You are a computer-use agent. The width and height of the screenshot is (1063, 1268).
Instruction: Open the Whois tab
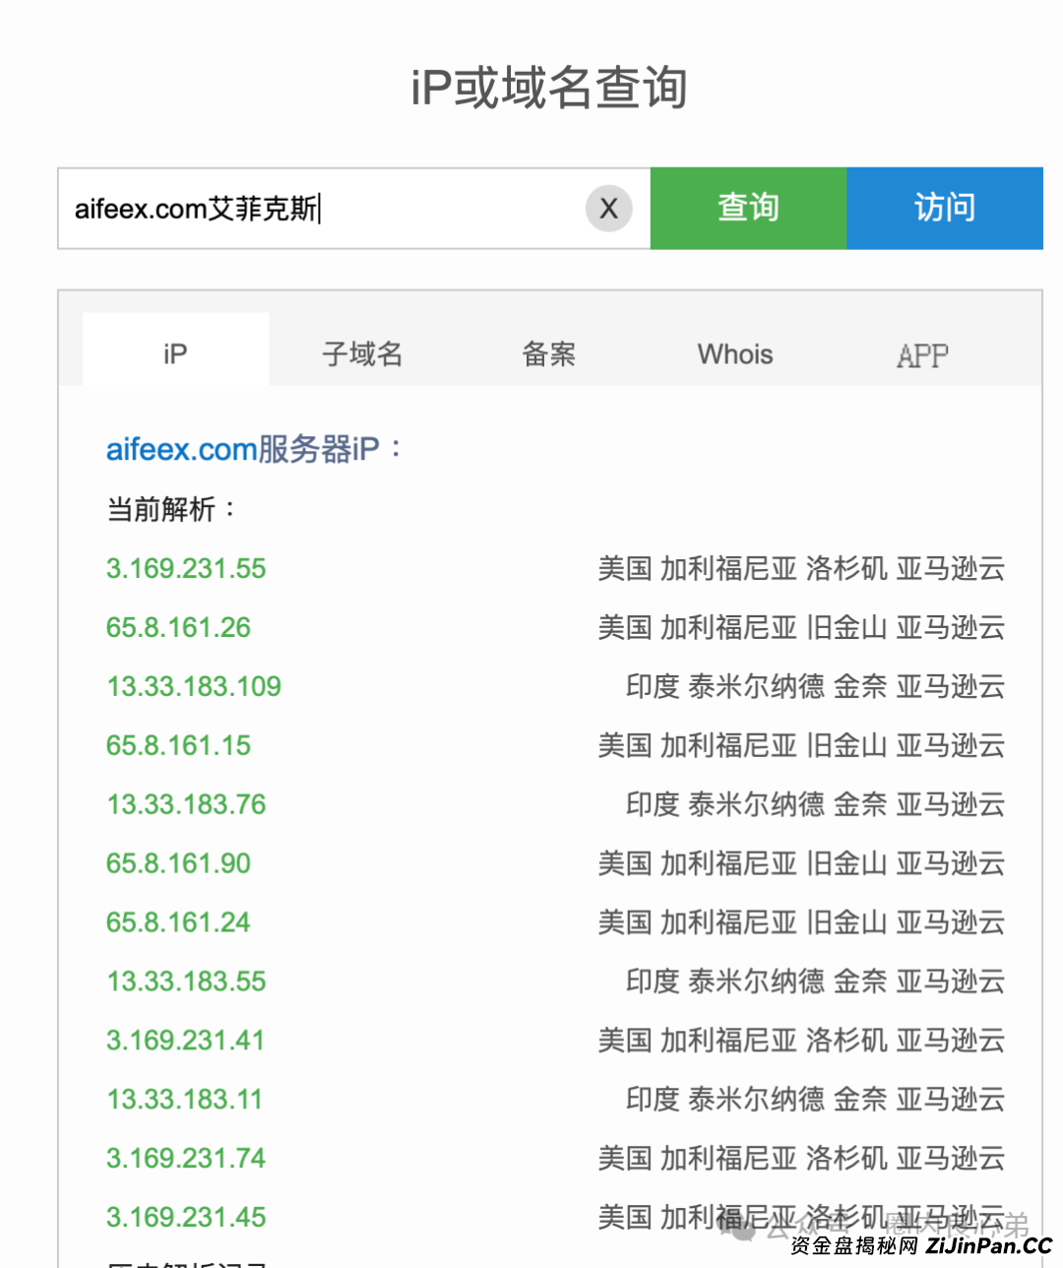pos(734,353)
